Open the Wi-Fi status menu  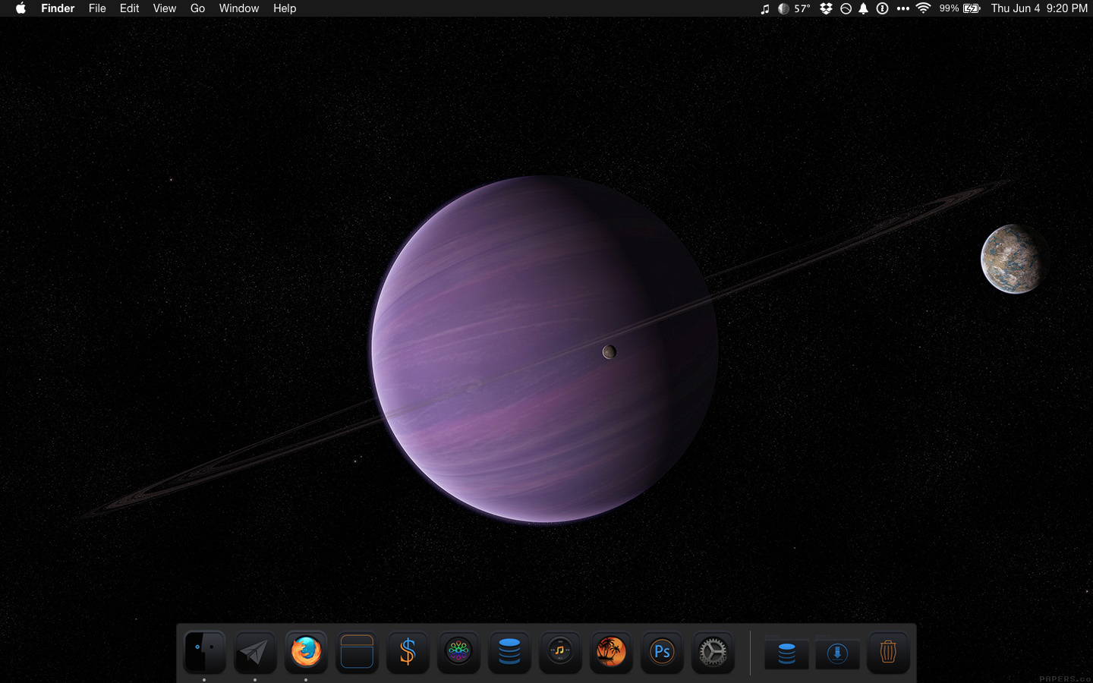[x=923, y=8]
